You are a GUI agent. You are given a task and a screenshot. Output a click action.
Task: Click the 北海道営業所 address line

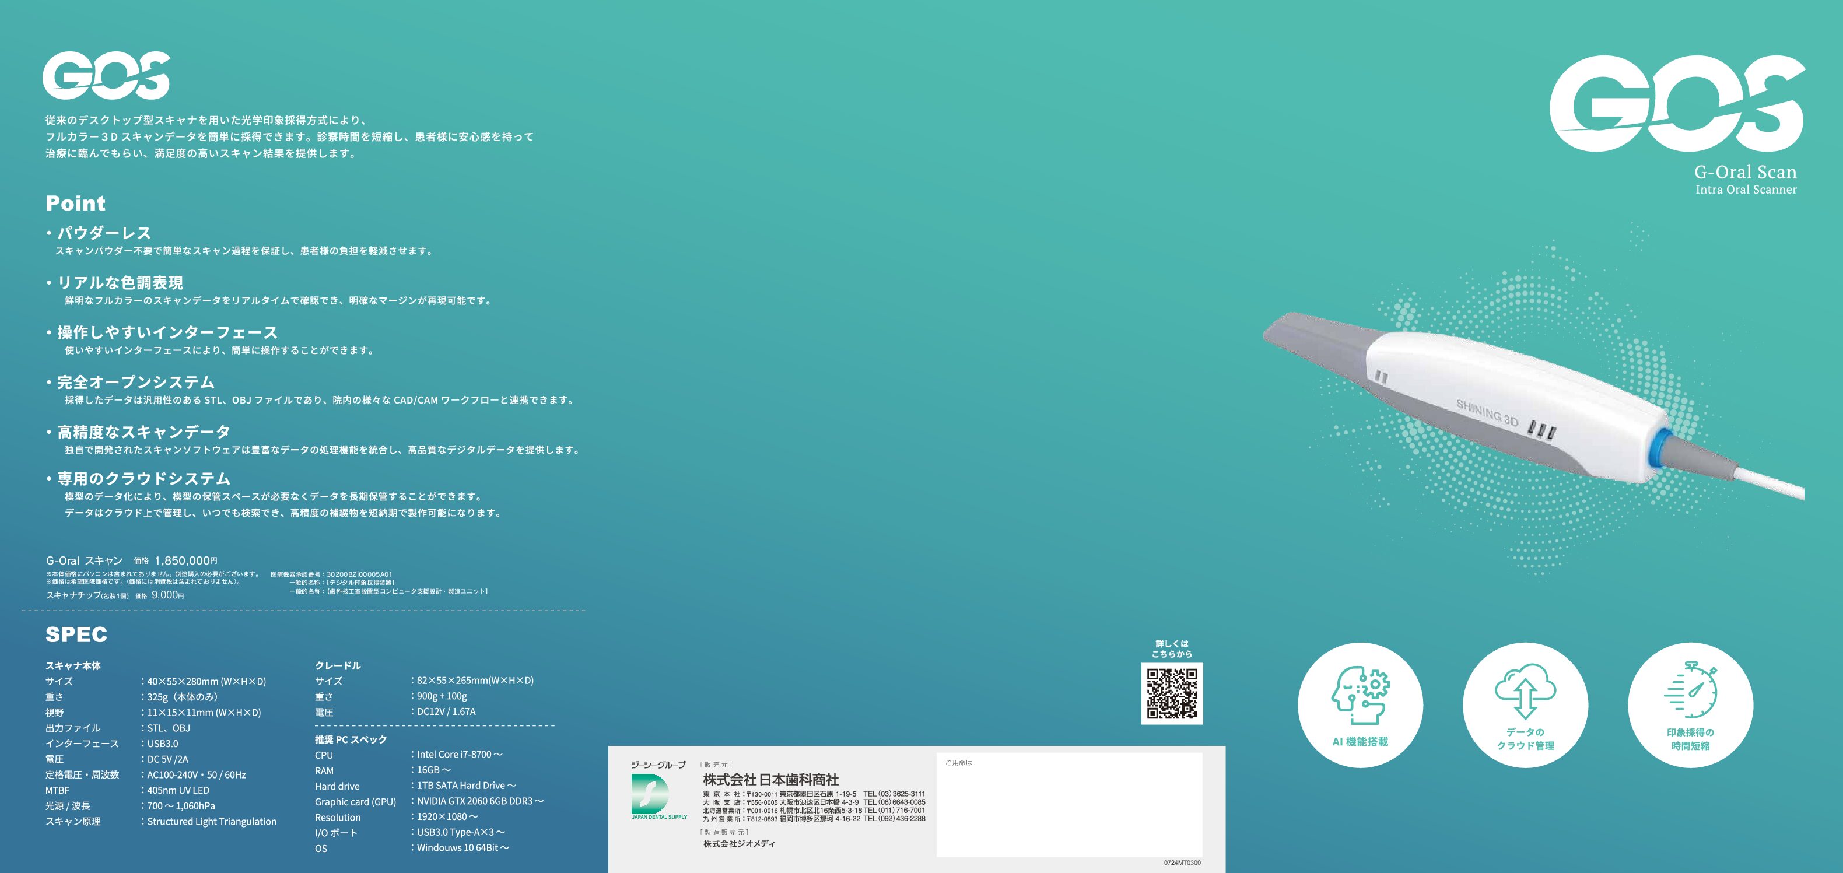coord(814,811)
